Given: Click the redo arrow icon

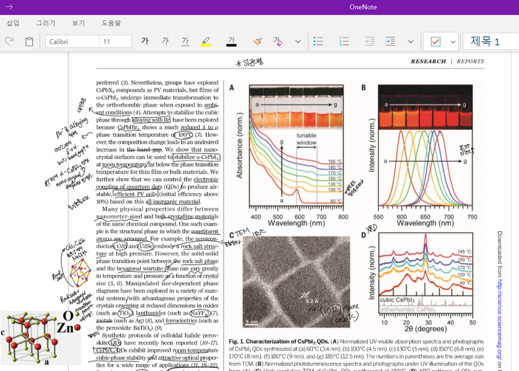Looking at the screenshot, I should [9, 41].
